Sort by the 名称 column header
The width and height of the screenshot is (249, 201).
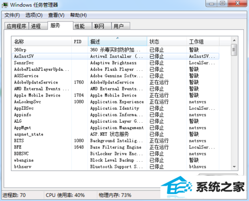click(x=41, y=41)
